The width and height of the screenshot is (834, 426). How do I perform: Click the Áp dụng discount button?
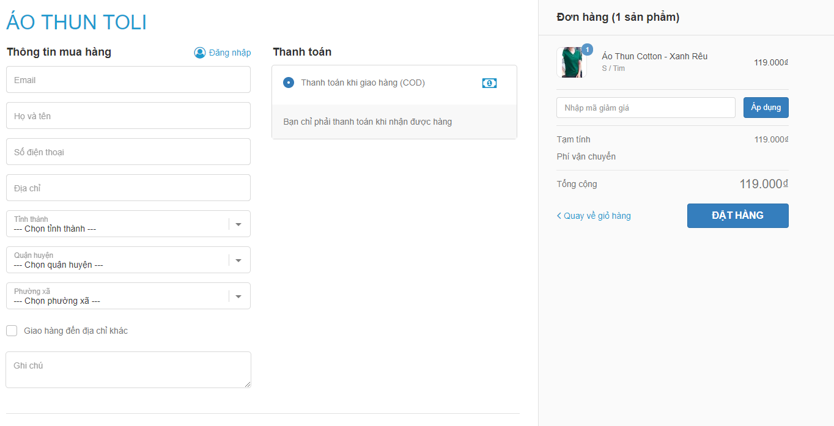coord(766,108)
